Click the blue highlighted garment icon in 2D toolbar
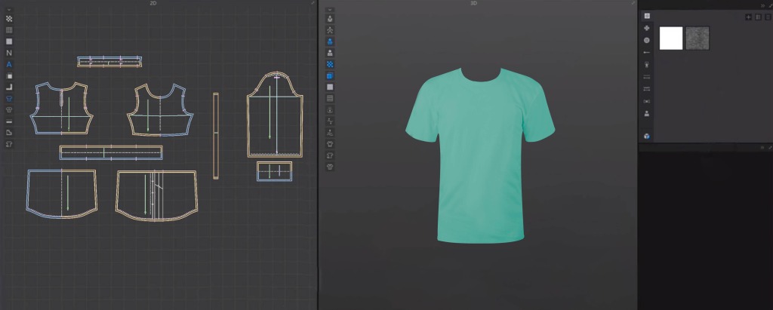Screen dimensions: 773x310 tap(9, 99)
